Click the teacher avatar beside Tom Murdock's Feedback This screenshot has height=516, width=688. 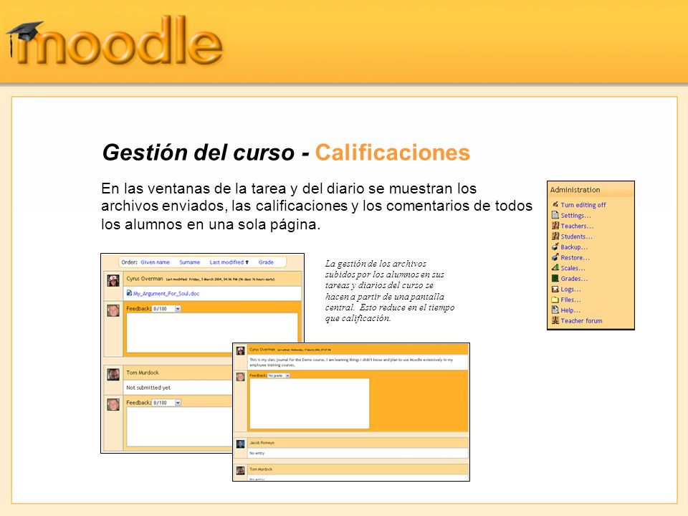tap(113, 404)
